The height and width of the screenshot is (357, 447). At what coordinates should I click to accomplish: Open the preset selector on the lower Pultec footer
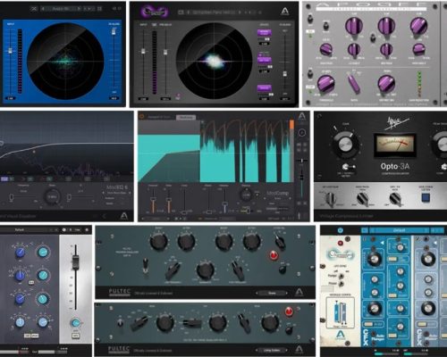(272, 350)
